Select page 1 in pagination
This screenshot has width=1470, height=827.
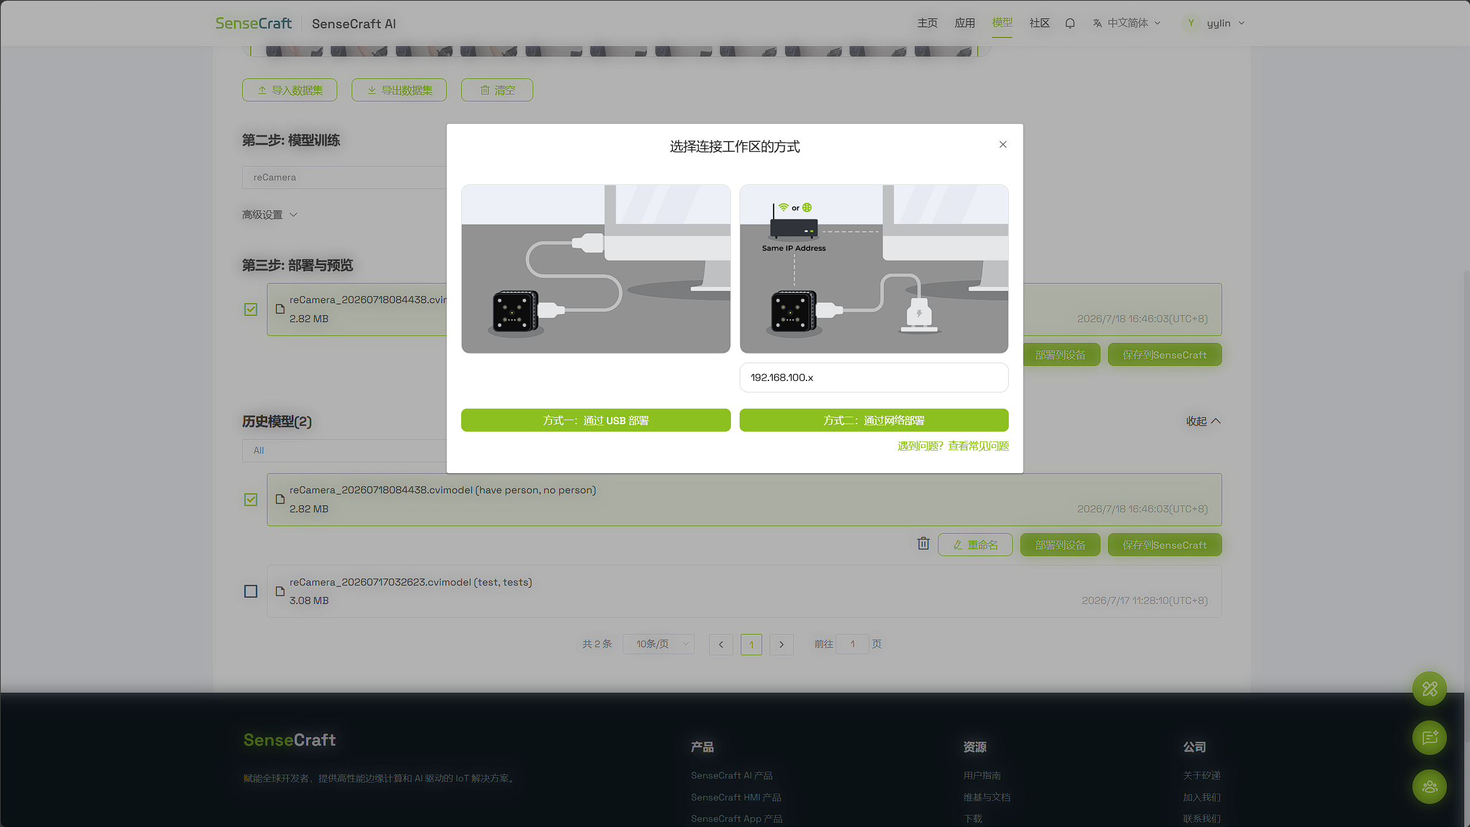point(751,644)
